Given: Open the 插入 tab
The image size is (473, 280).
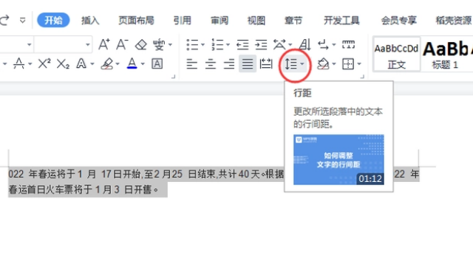Looking at the screenshot, I should pos(90,21).
